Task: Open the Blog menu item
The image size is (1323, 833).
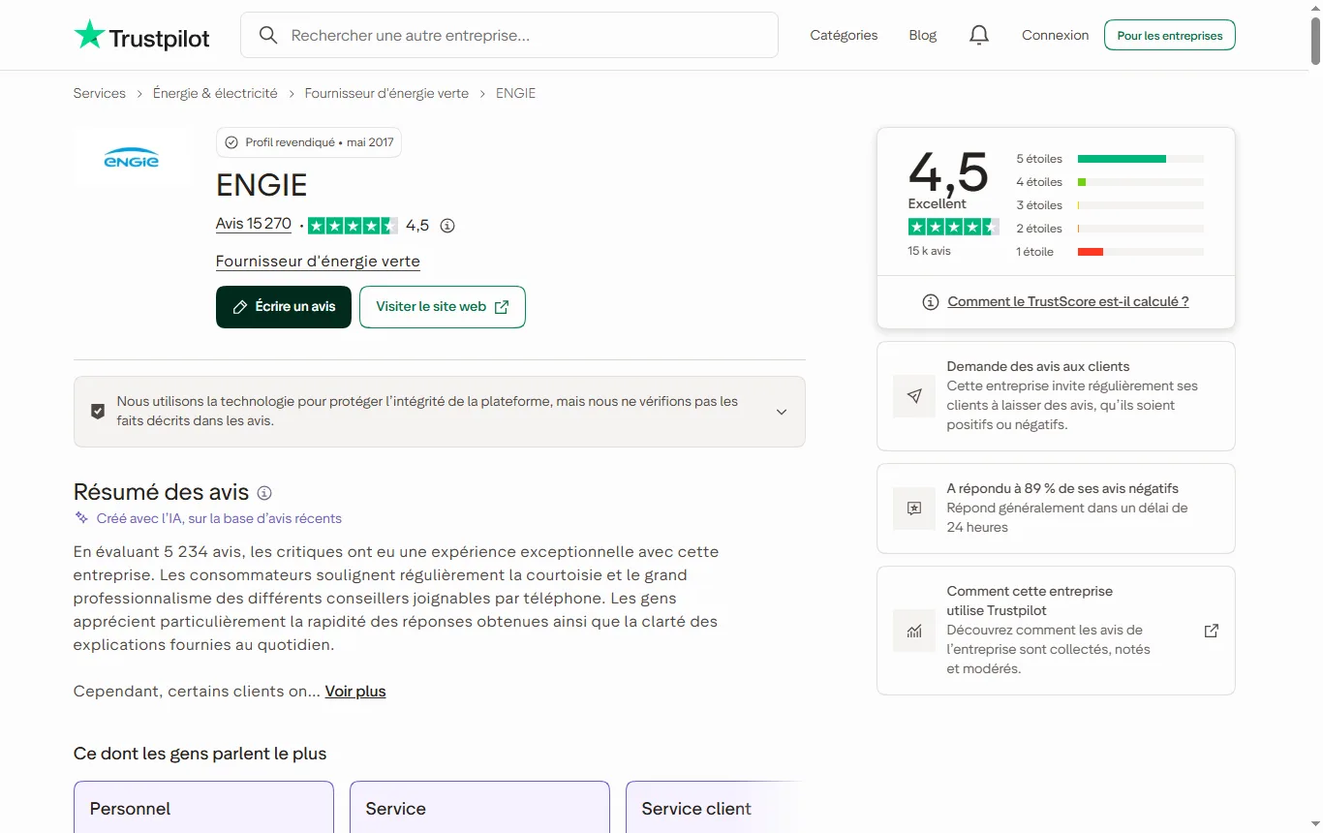Action: (923, 36)
